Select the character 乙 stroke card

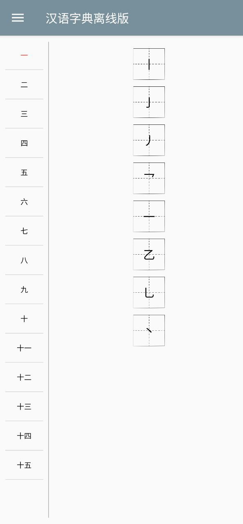(x=148, y=254)
